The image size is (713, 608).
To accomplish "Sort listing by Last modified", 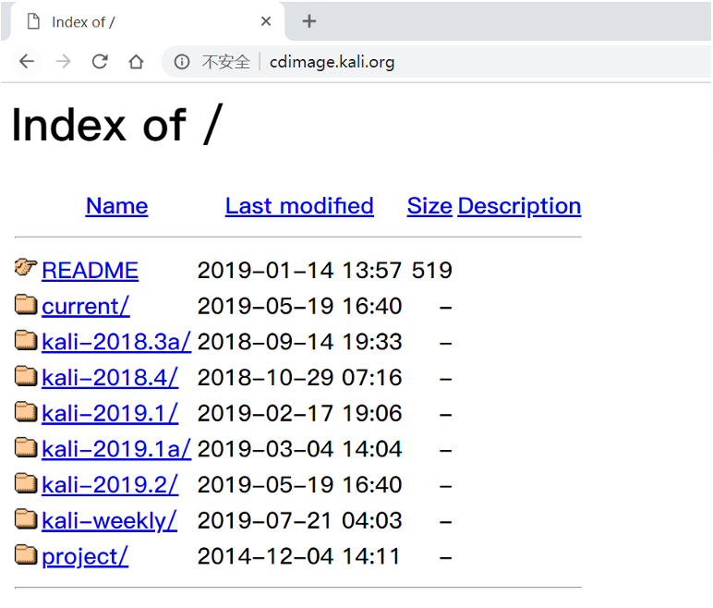I will [299, 206].
